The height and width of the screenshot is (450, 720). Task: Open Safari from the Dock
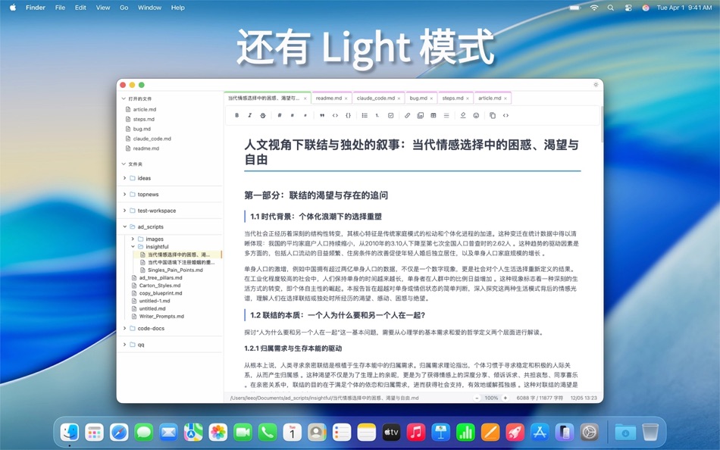(x=119, y=432)
